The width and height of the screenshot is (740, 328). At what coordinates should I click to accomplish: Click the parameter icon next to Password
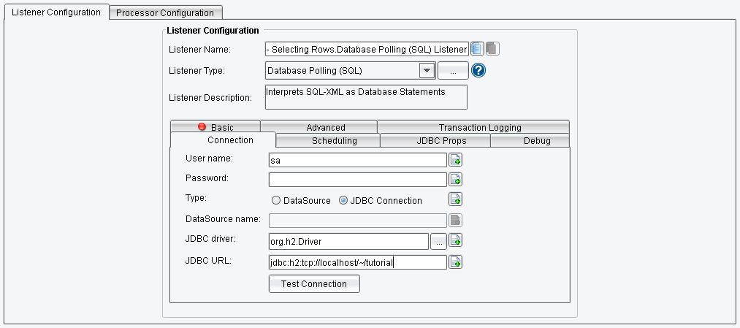coord(455,180)
